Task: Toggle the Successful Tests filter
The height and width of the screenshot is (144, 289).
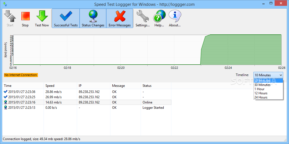Action: click(x=66, y=18)
